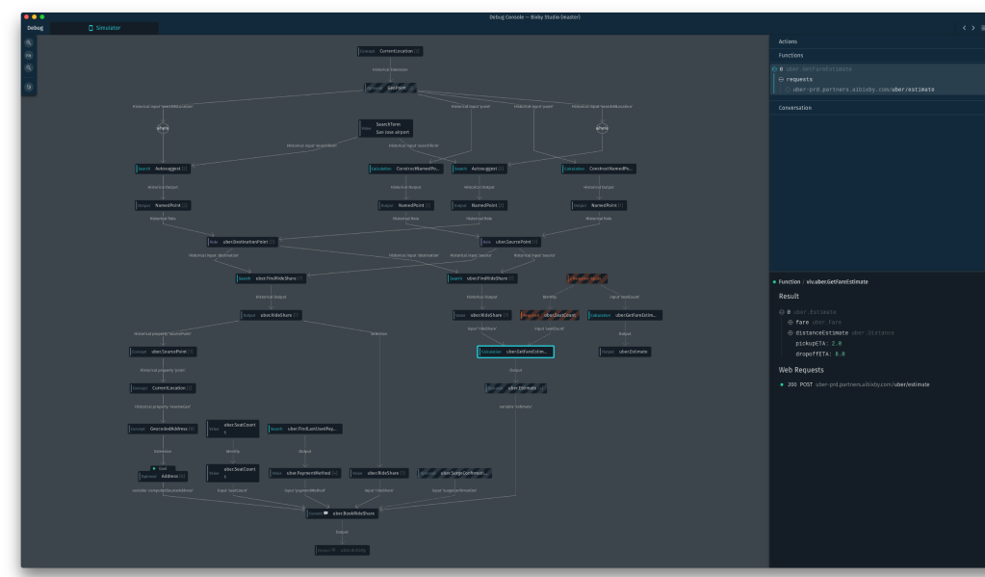This screenshot has height=577, width=985.
Task: Select the hatched Optional uber.Estimate node
Action: click(x=516, y=388)
